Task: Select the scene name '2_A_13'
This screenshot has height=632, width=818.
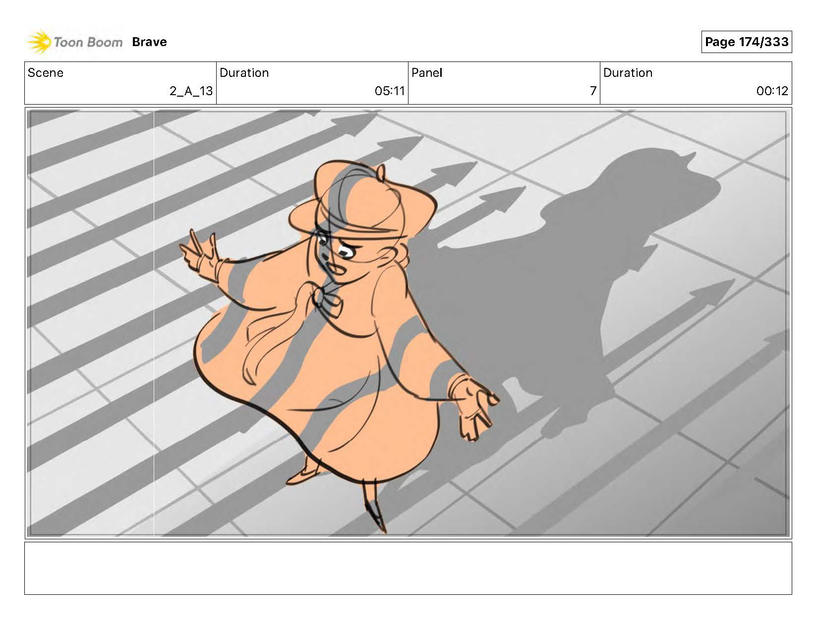Action: (191, 91)
